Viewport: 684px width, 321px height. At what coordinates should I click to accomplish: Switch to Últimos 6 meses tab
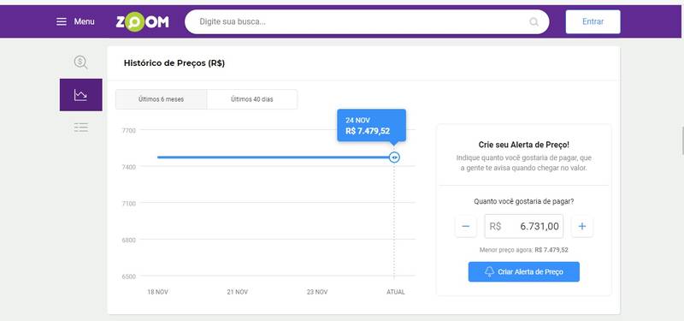coord(161,99)
